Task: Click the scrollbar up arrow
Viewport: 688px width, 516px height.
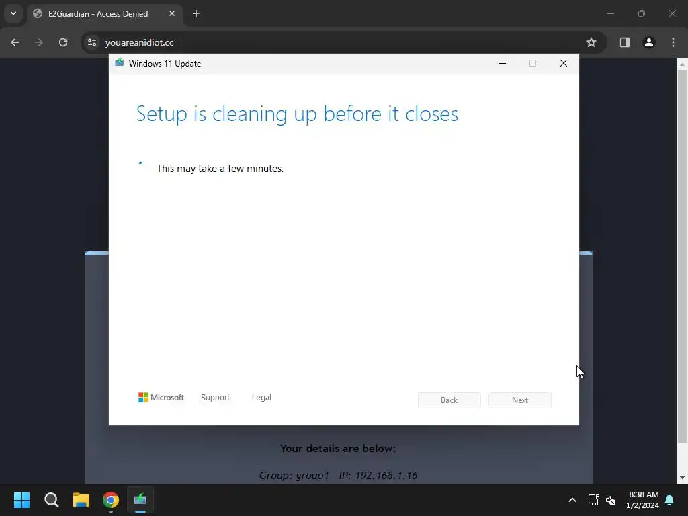Action: tap(682, 64)
